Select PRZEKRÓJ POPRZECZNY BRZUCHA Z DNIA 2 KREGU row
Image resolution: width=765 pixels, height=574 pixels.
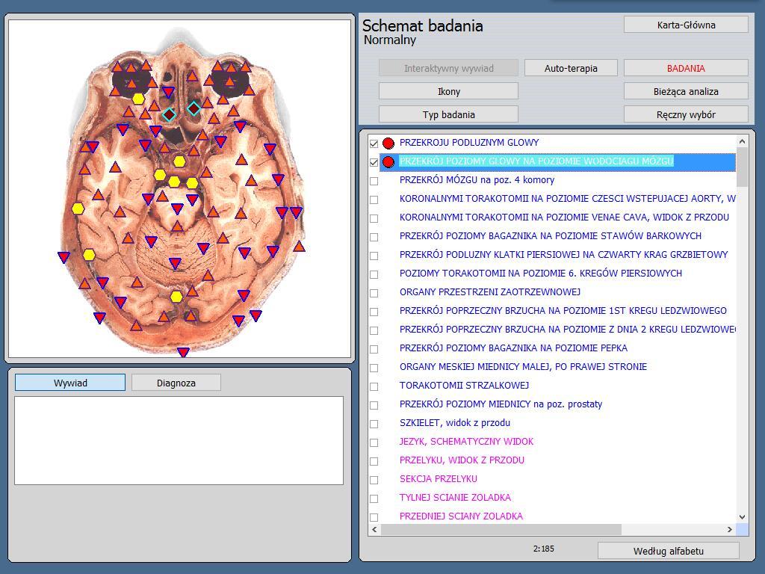(568, 330)
